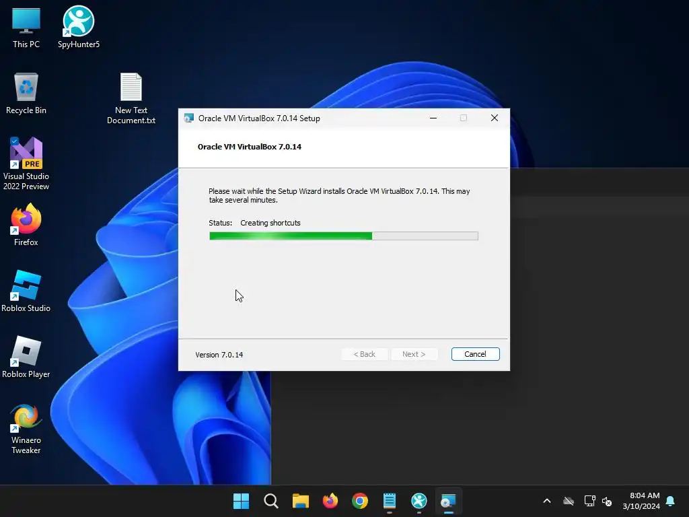Image resolution: width=689 pixels, height=517 pixels.
Task: Cancel the VirtualBox installation
Action: [475, 354]
